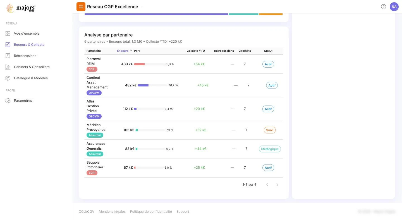Open the help question mark icon
Image resolution: width=402 pixels, height=220 pixels.
coord(384,7)
